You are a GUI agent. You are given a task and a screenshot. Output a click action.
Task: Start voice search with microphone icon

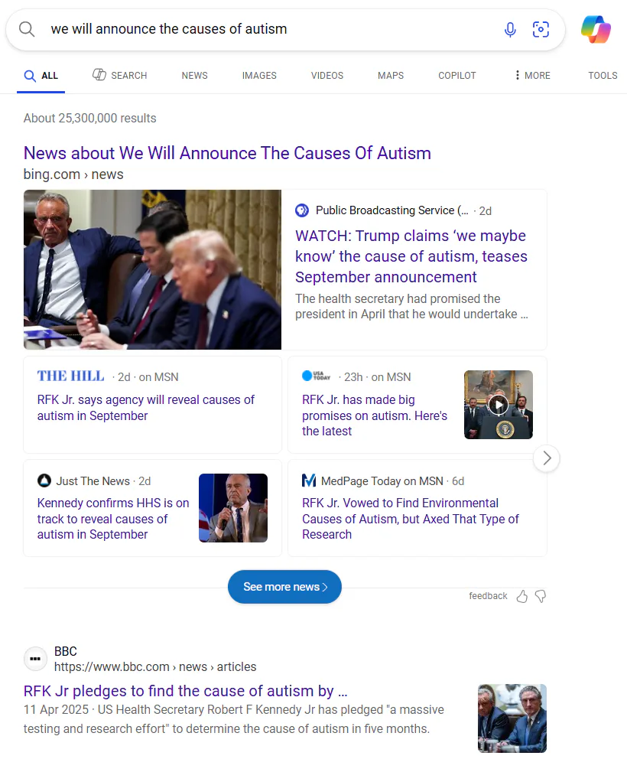pyautogui.click(x=510, y=30)
